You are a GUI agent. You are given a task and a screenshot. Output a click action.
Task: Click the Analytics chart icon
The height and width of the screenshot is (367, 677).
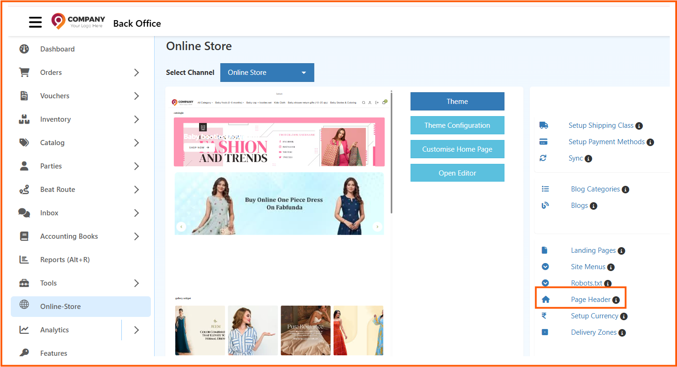(24, 330)
